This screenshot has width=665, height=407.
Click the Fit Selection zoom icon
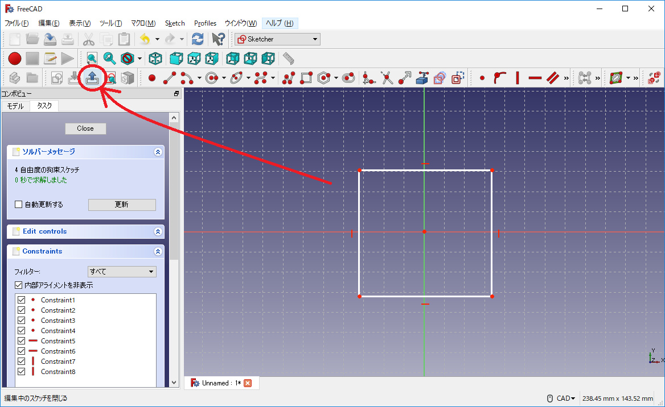tap(109, 59)
